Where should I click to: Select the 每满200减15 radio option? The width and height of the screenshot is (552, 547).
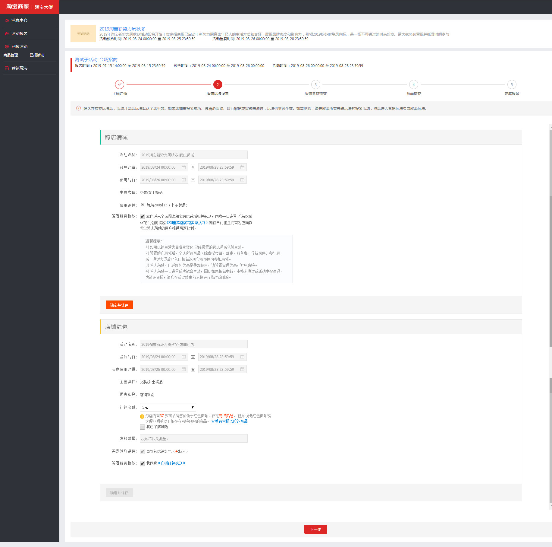[x=143, y=205]
